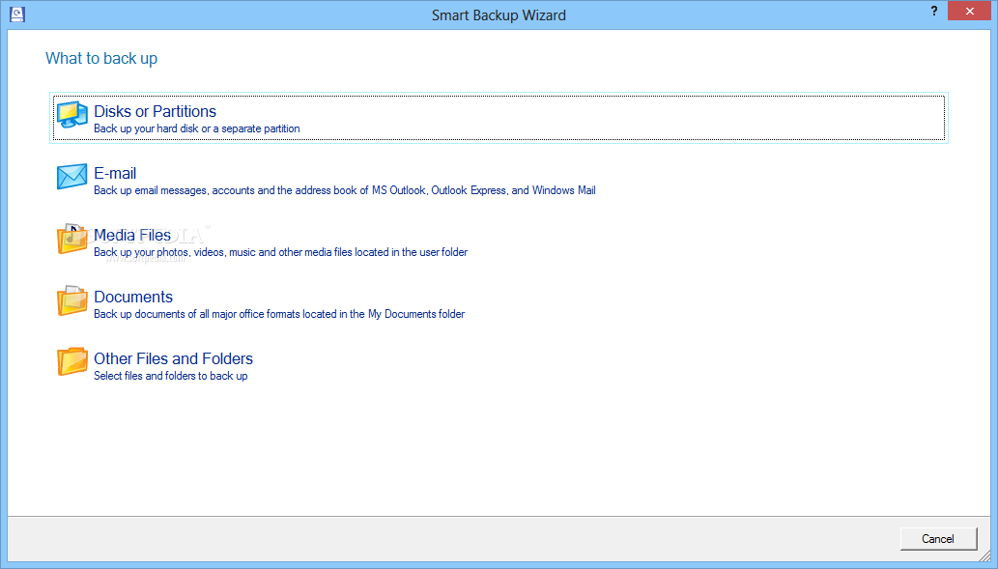Click the window resize grip at corner
Image resolution: width=998 pixels, height=569 pixels.
984,555
